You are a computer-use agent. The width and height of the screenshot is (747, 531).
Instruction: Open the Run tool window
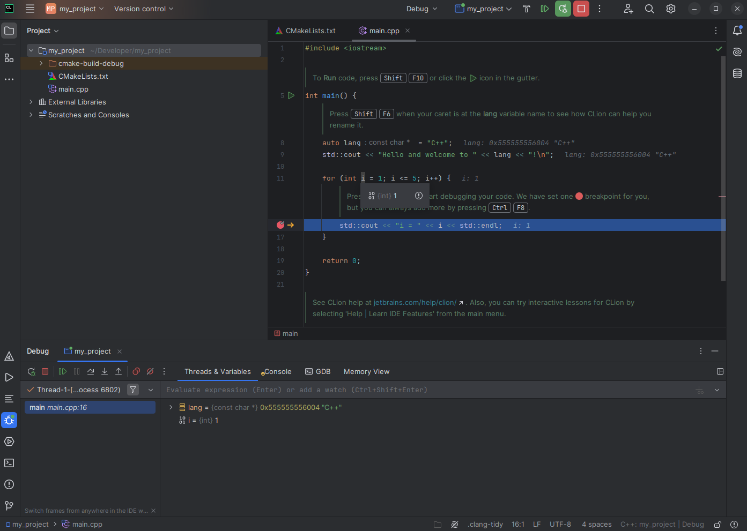pyautogui.click(x=9, y=377)
